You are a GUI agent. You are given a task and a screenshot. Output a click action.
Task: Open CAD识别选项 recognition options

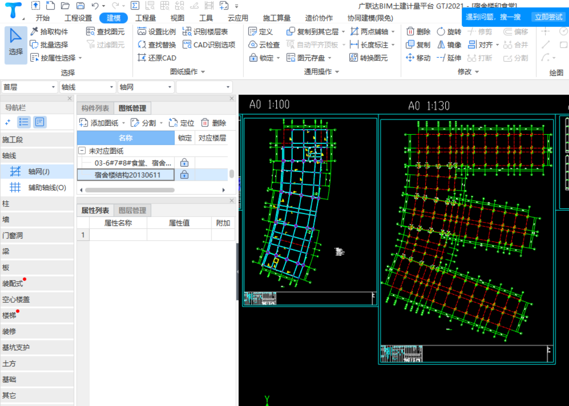209,45
